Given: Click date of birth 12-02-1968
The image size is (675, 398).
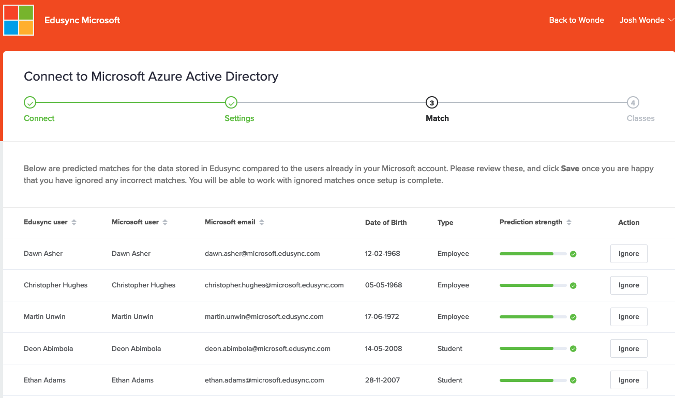Looking at the screenshot, I should click(383, 254).
